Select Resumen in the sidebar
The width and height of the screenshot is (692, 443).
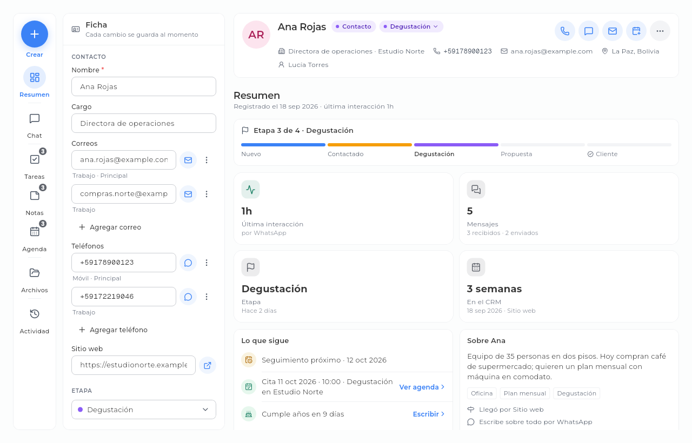click(x=35, y=83)
